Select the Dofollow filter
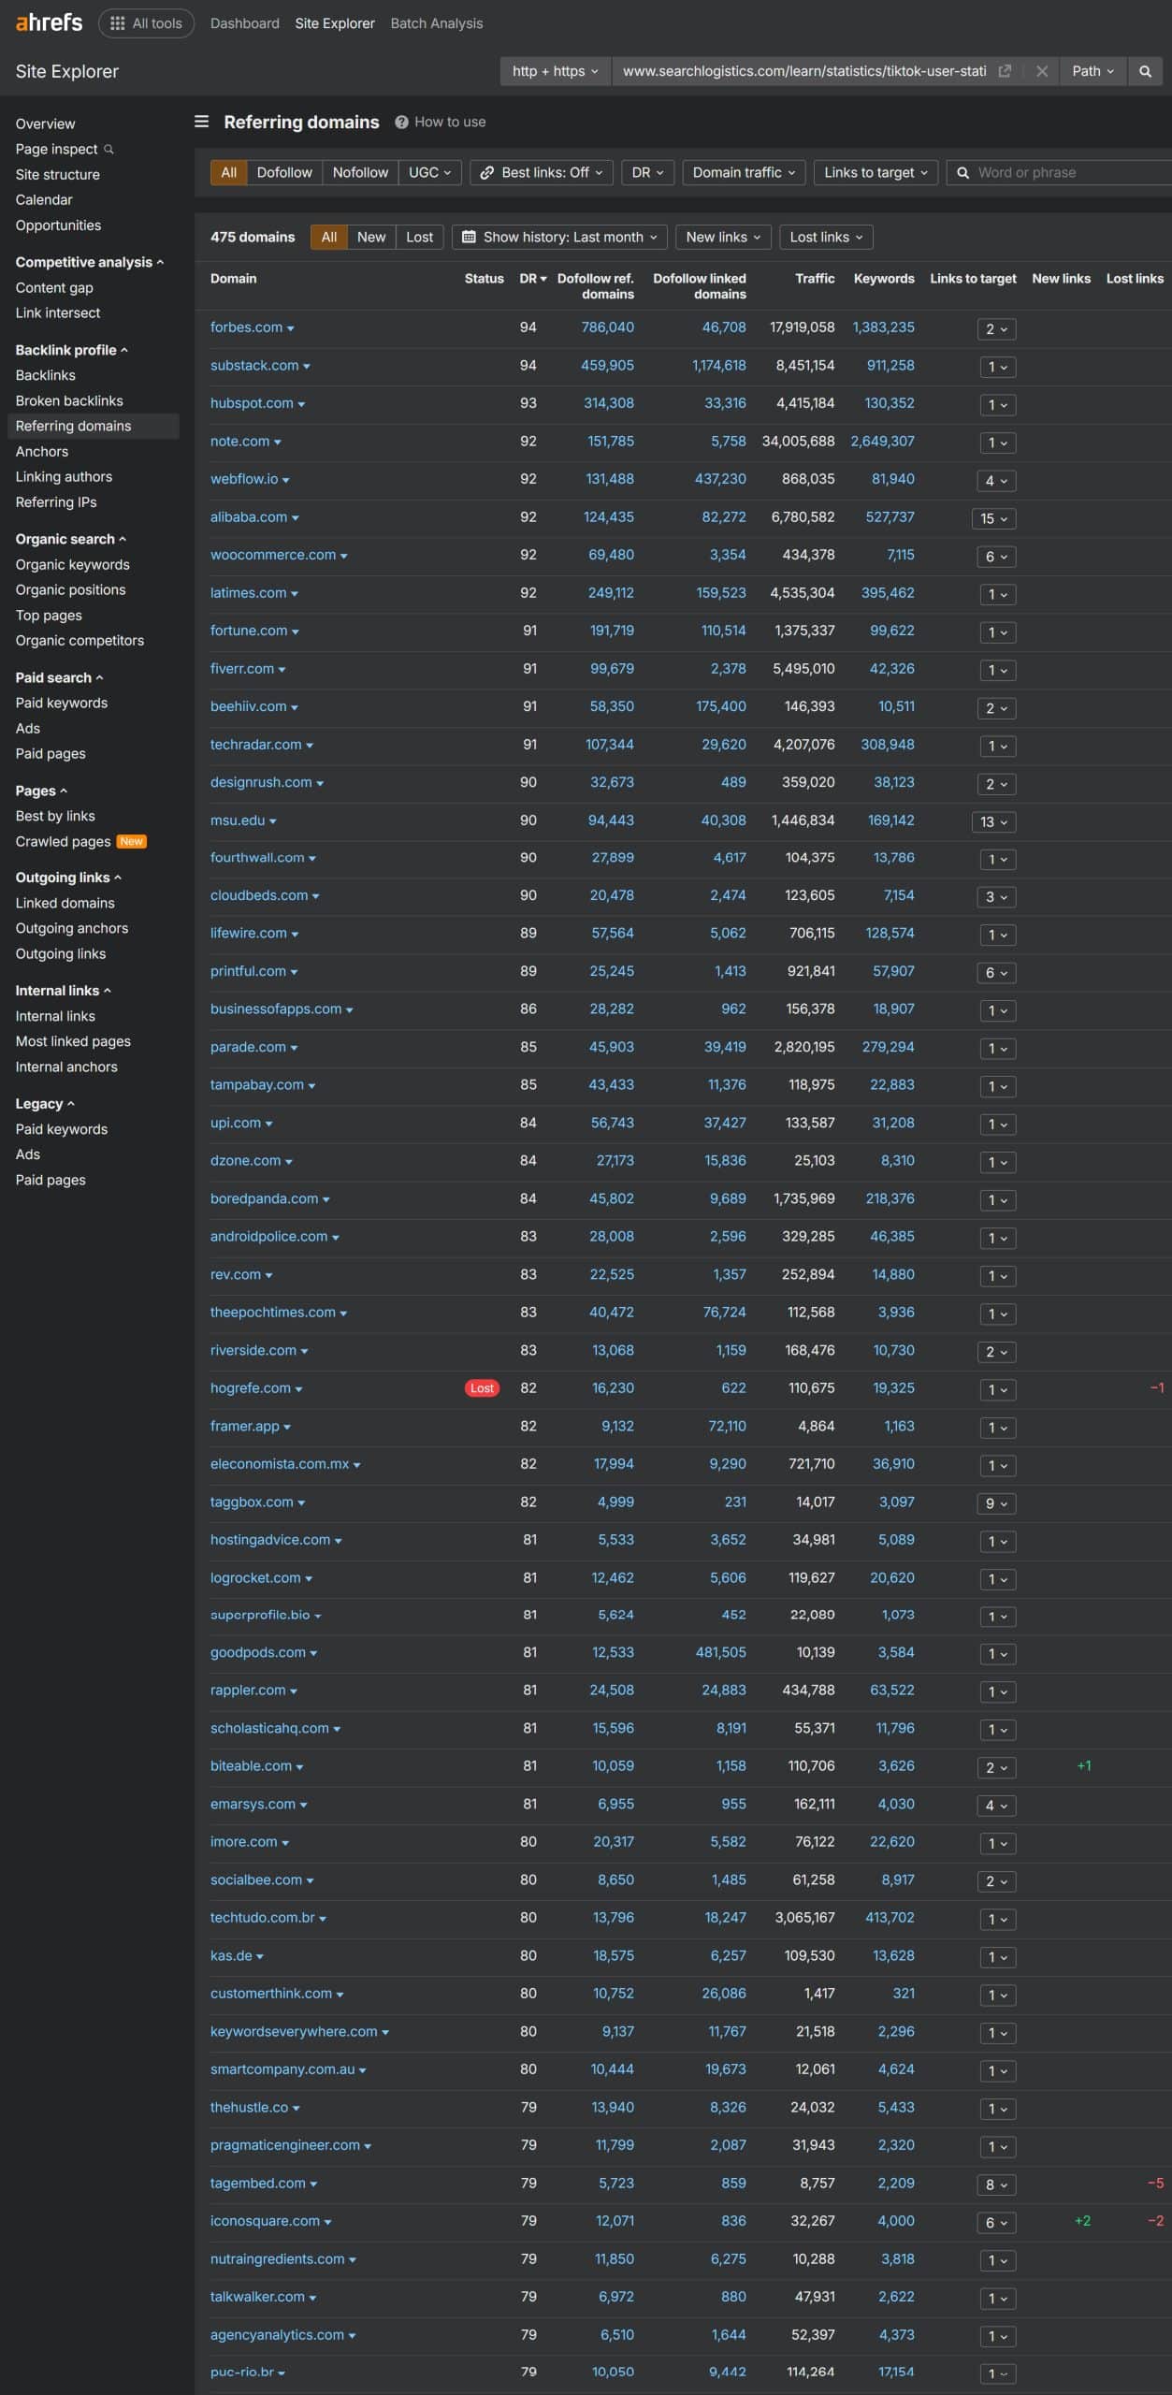The width and height of the screenshot is (1172, 2395). [x=284, y=172]
